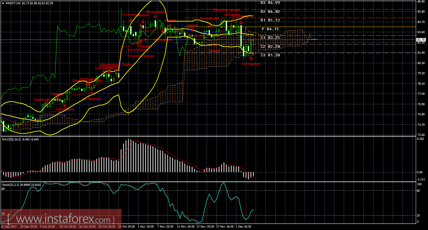Select the R1 85.12 resistance label
The image size is (428, 230).
click(270, 20)
